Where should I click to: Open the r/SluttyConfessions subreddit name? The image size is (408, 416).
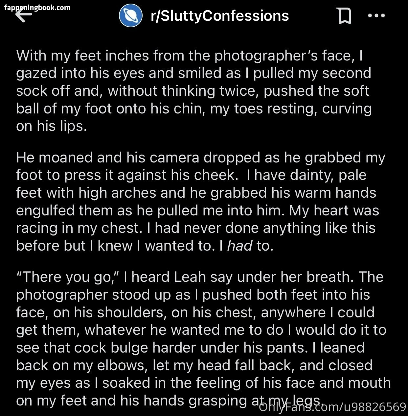(x=219, y=16)
